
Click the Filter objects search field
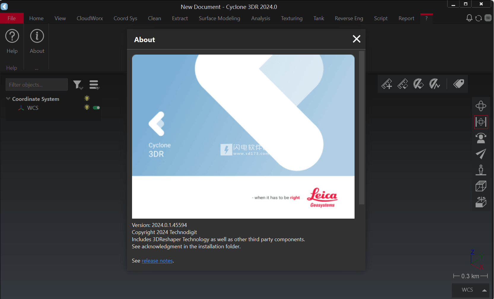[x=37, y=85]
